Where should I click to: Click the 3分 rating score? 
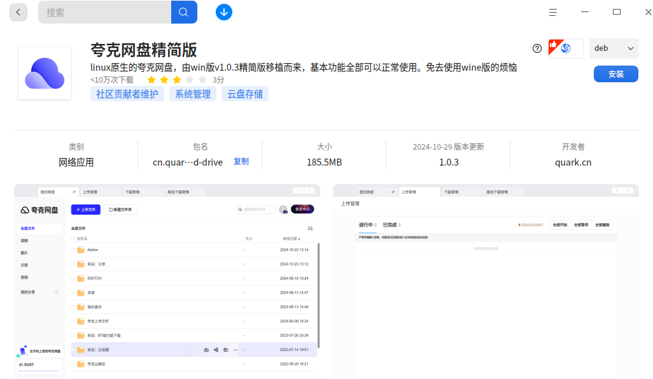click(218, 80)
